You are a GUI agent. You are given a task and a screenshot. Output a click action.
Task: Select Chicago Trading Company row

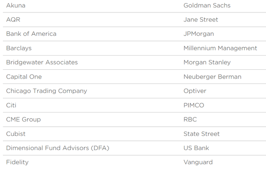point(47,91)
